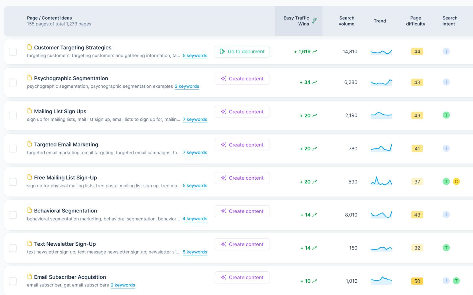Screen dimensions: 473x295
Task: Check the Text Newsletter Sign-Up row box
Action: pyautogui.click(x=13, y=248)
